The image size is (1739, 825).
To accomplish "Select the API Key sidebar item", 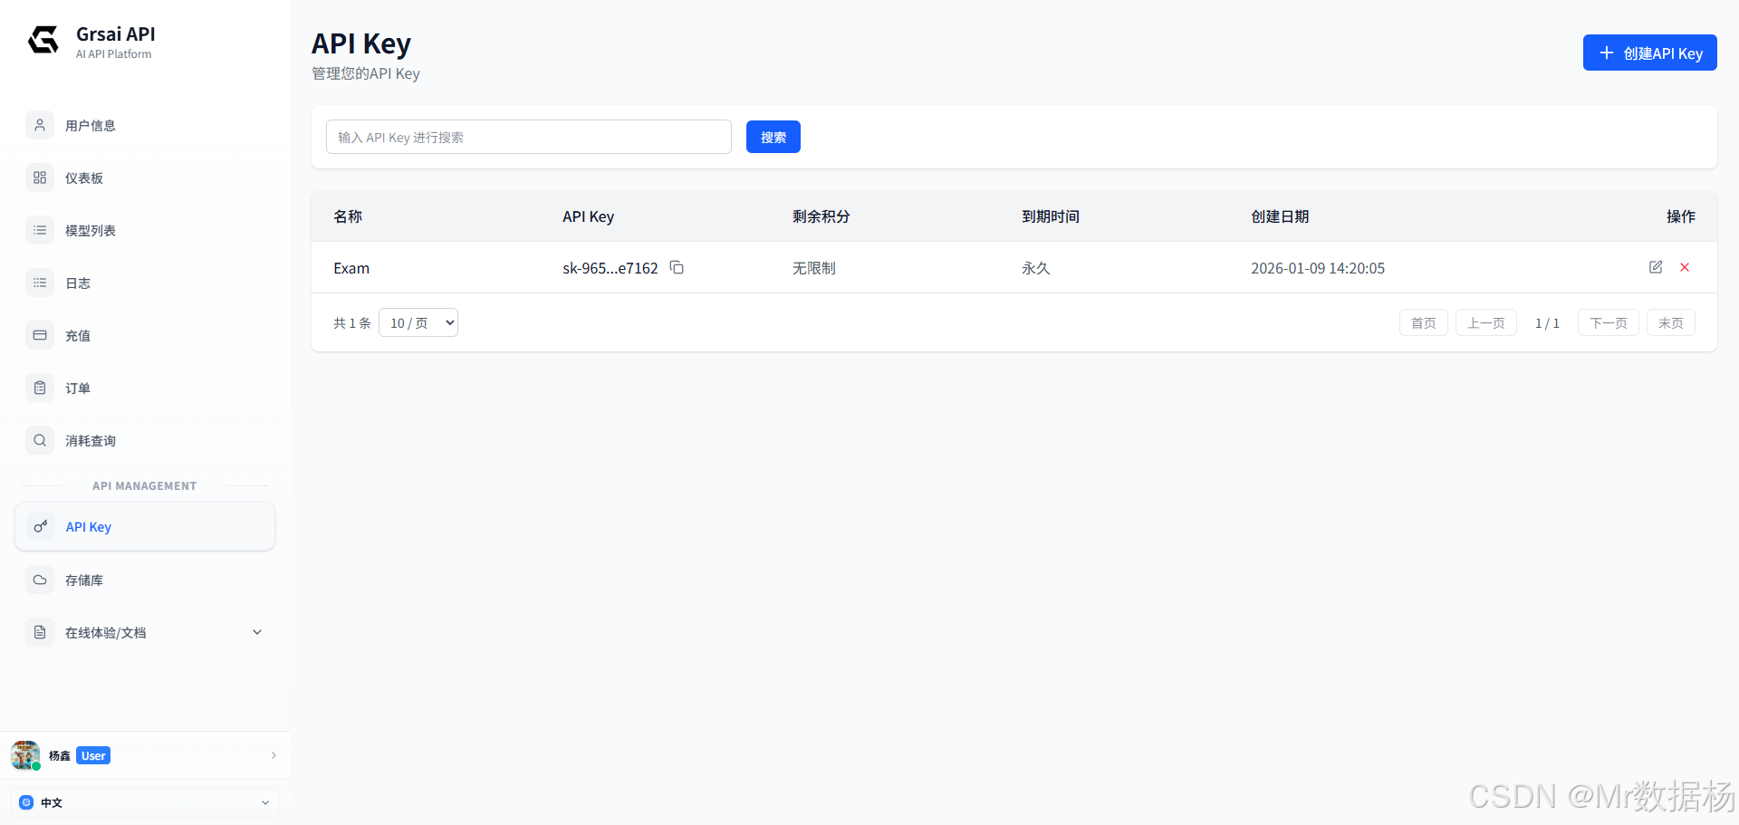I will point(145,526).
